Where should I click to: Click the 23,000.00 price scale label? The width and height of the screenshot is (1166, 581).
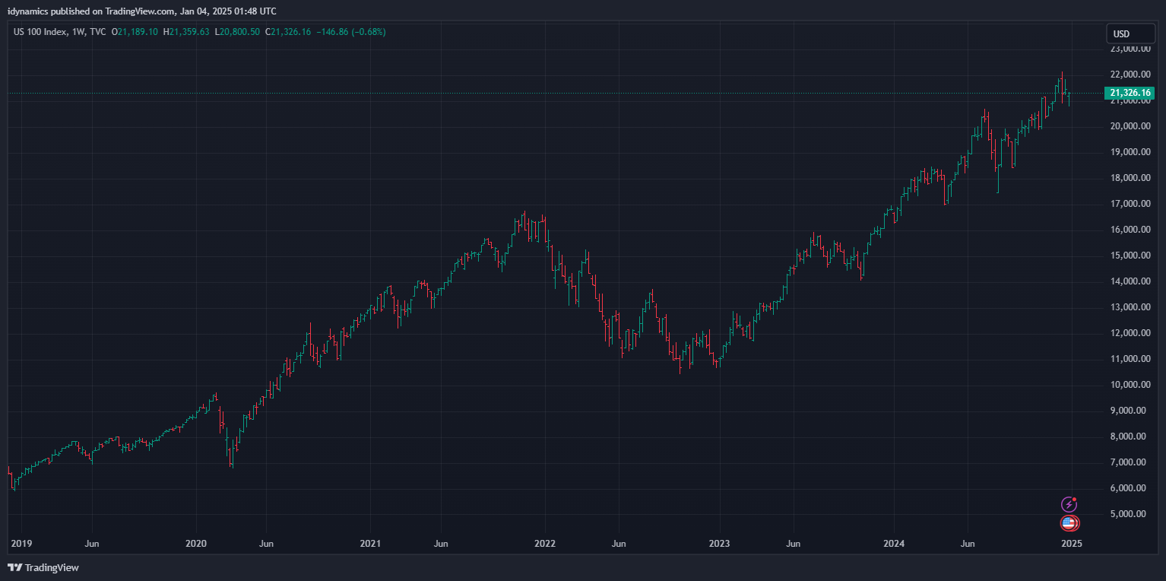point(1130,49)
